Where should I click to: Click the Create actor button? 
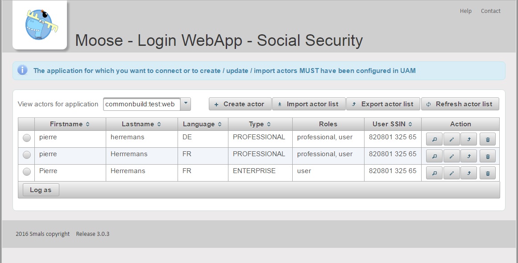[x=240, y=104]
